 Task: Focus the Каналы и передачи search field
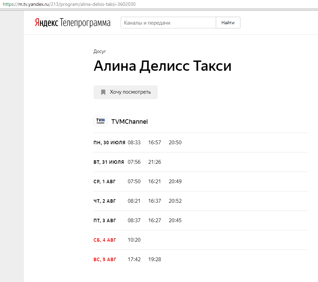pyautogui.click(x=168, y=23)
